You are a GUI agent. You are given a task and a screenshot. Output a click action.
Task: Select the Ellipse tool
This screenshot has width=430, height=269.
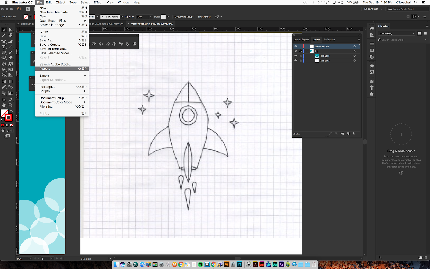(x=4, y=52)
